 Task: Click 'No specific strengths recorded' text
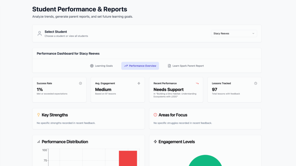tap(66, 123)
